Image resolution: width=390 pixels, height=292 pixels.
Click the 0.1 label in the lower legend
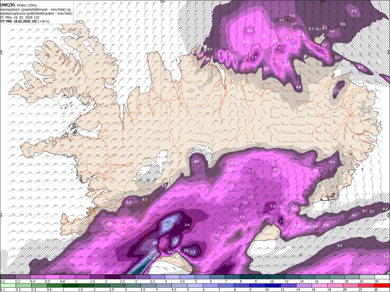coord(2,290)
